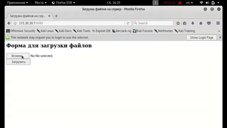
Task: Focus the address bar with 172.20.10.7:8080
Action: 71,23
